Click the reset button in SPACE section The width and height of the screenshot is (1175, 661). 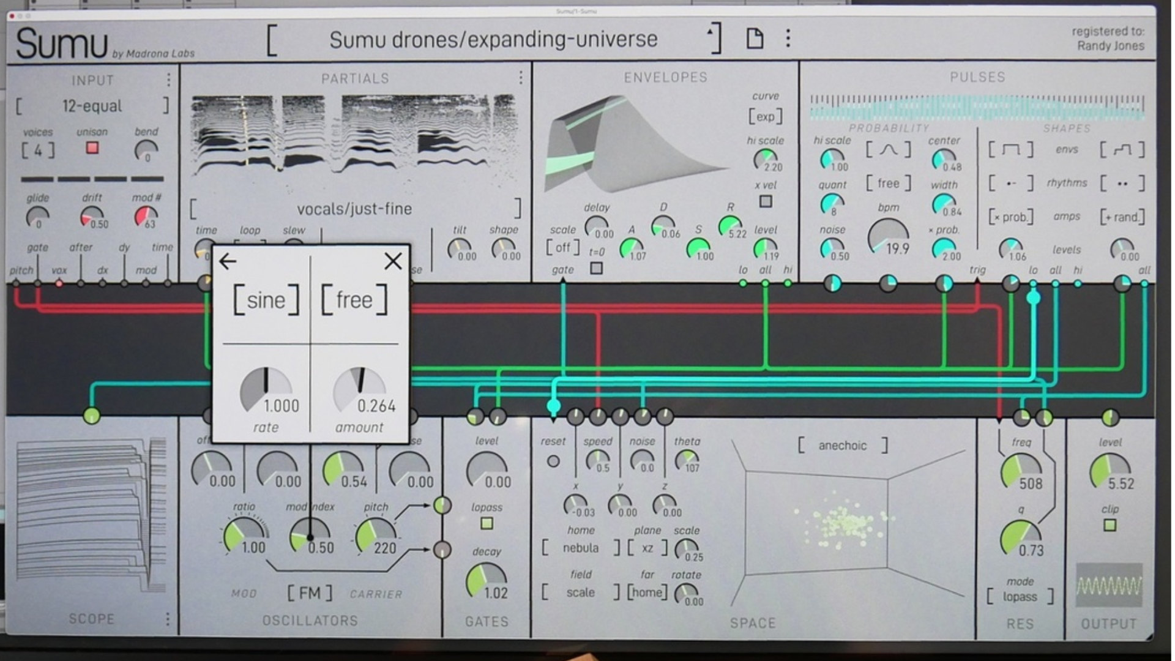coord(553,461)
